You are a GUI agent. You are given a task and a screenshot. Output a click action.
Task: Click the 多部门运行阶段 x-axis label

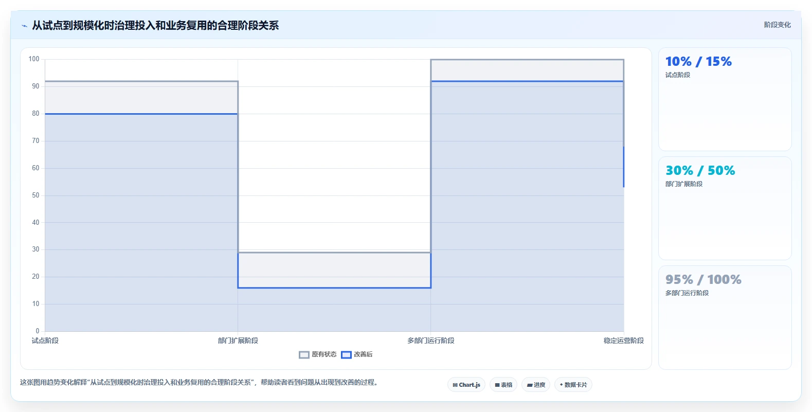coord(431,341)
